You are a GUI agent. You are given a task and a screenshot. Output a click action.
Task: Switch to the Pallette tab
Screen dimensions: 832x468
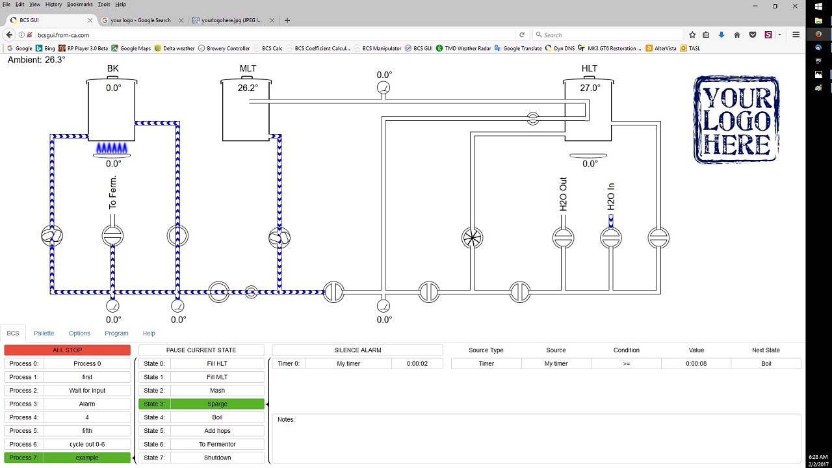click(x=44, y=333)
